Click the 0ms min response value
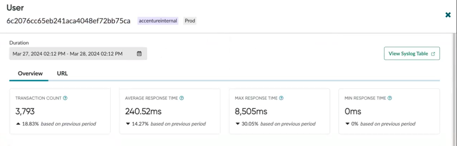 [x=353, y=112]
